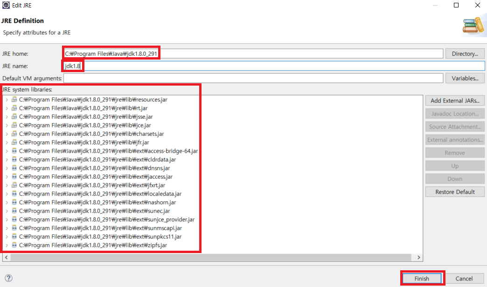Click the Eclipse icon in the title bar
The height and width of the screenshot is (287, 487).
point(6,5)
